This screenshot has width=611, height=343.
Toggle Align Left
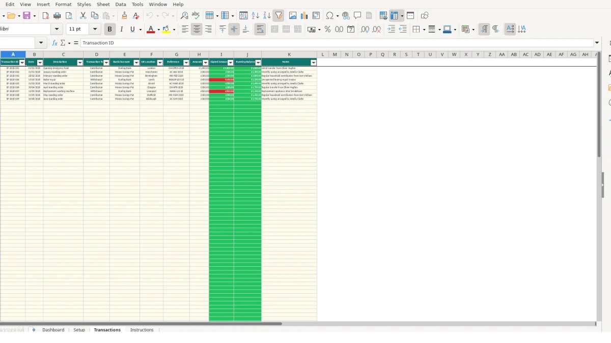click(185, 29)
